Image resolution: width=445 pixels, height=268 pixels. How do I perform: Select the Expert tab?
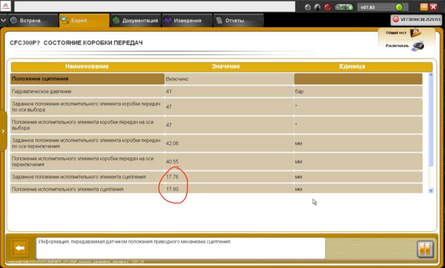[85, 21]
